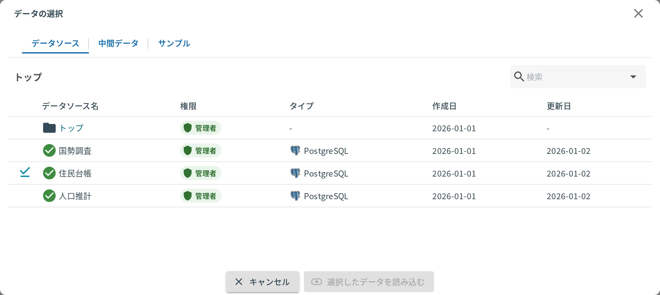This screenshot has width=660, height=295.
Task: Click the green status check icon for 国勢調査
Action: (49, 150)
